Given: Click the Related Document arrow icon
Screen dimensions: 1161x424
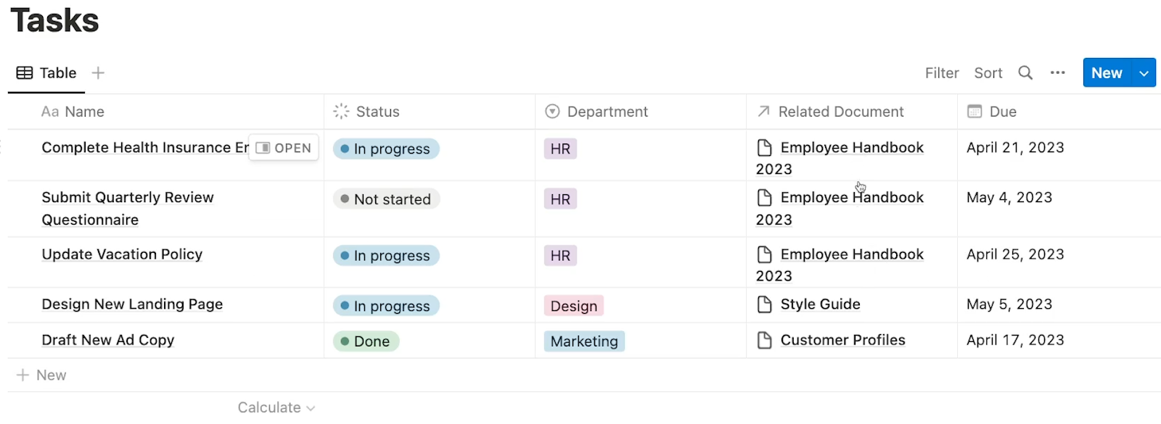Looking at the screenshot, I should point(763,111).
